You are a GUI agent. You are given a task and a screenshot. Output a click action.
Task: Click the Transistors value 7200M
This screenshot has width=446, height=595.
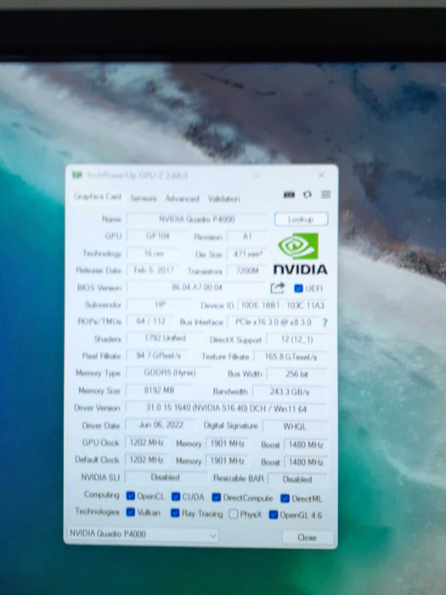[x=247, y=271]
